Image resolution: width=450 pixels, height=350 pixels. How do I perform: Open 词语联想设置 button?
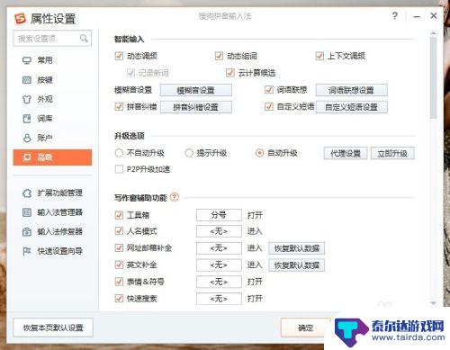point(352,90)
